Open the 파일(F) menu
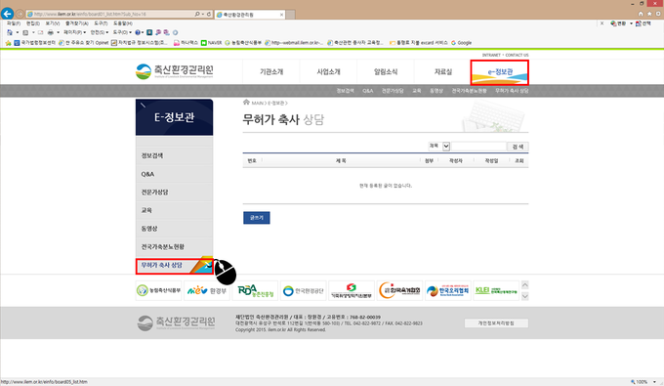This screenshot has width=664, height=386. [x=14, y=23]
